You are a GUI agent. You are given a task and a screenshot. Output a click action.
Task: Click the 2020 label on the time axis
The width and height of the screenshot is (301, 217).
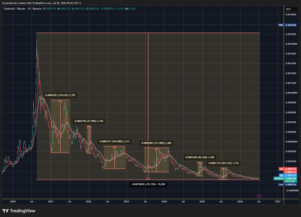pos(13,201)
